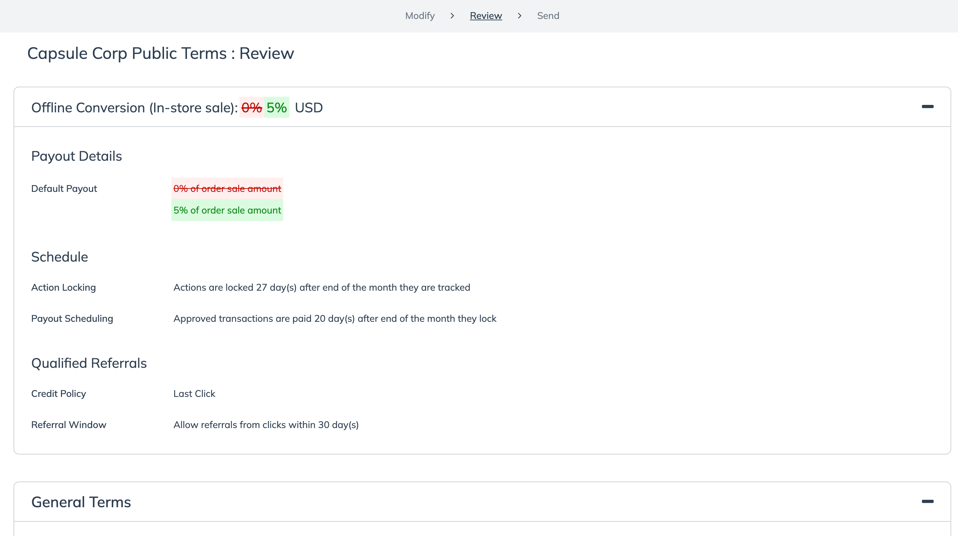Collapse the General Terms section
The width and height of the screenshot is (958, 536).
[x=927, y=501]
